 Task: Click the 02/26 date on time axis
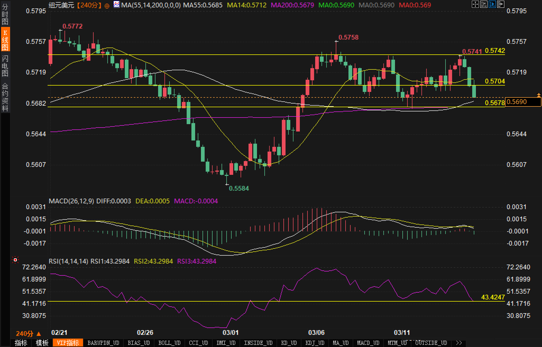click(x=145, y=332)
